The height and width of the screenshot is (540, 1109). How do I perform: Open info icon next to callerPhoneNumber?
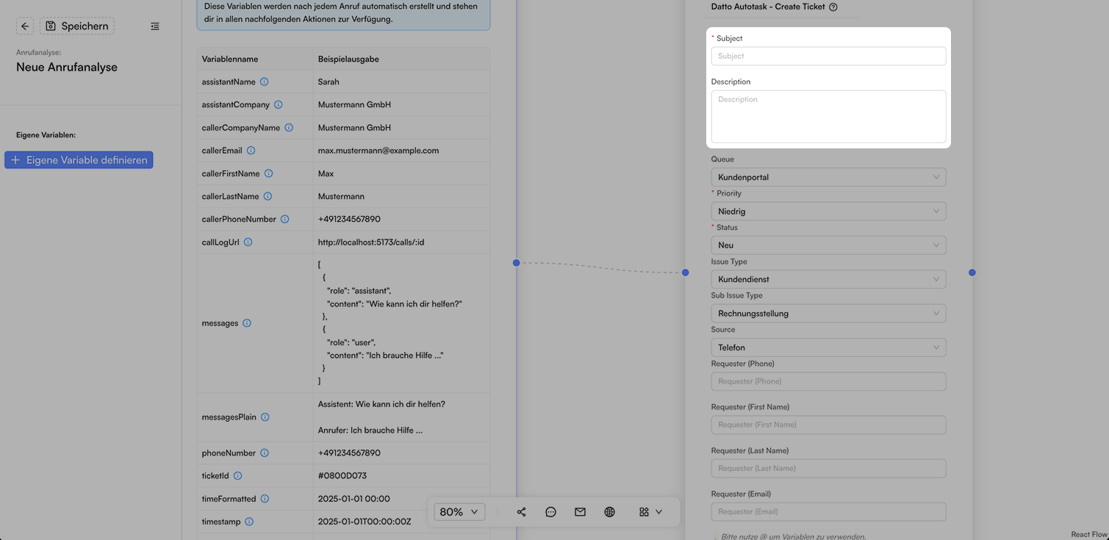tap(284, 219)
